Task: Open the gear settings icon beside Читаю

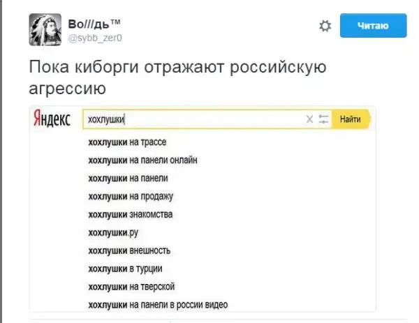Action: (325, 27)
